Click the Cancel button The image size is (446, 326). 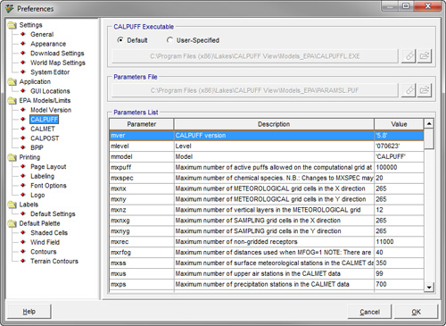[x=369, y=312]
